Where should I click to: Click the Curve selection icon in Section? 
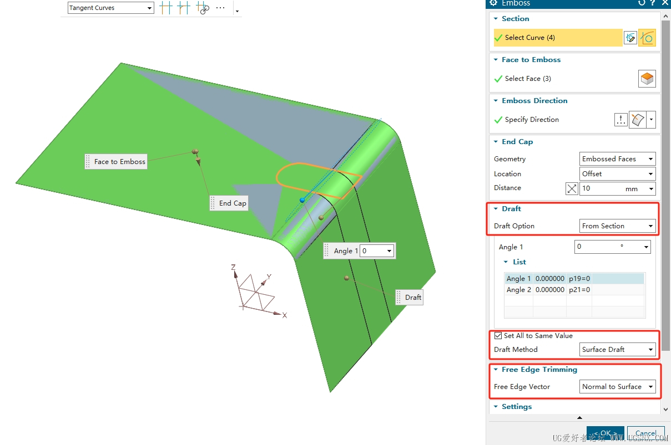[x=647, y=38]
